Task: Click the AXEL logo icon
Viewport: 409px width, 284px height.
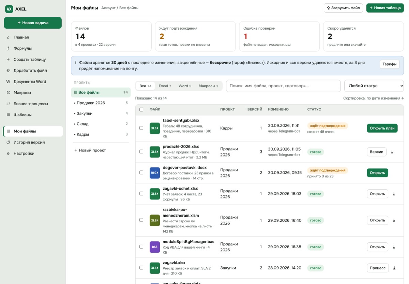Action: [9, 9]
